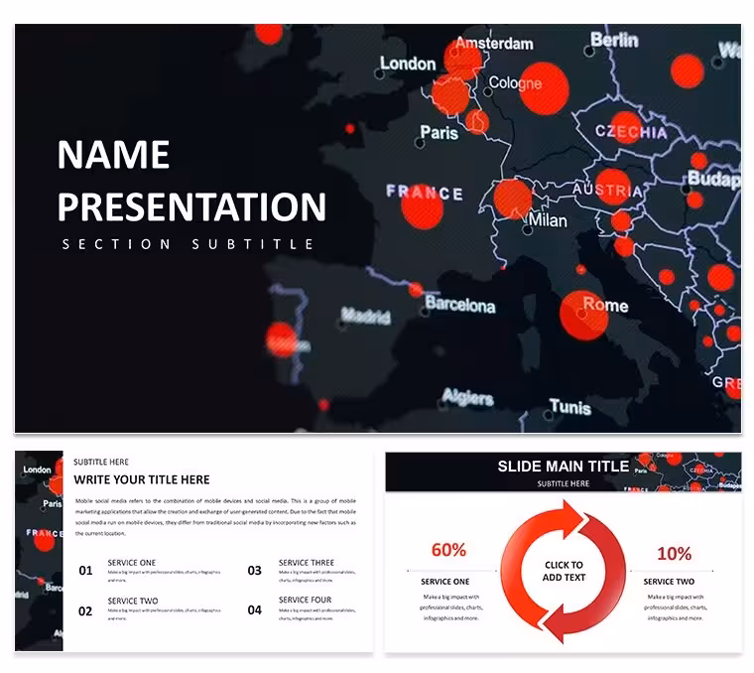Select the 'SUBTITLE HERE' text above the title
Screen dimensions: 754x673
click(101, 462)
